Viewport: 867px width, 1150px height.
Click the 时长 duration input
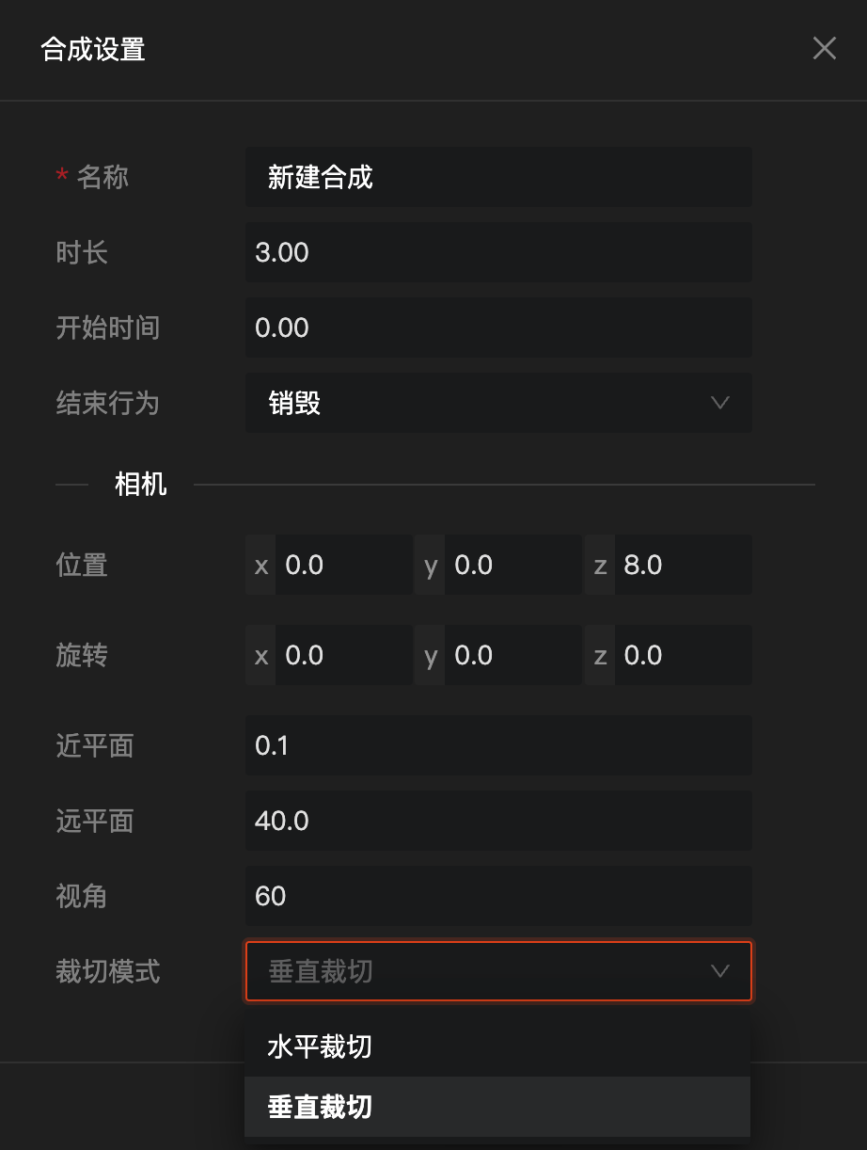pos(498,252)
